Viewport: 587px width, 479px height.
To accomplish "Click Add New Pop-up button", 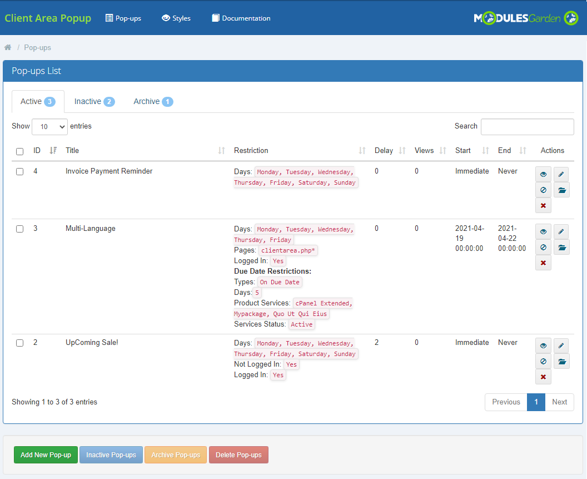I will [x=46, y=455].
